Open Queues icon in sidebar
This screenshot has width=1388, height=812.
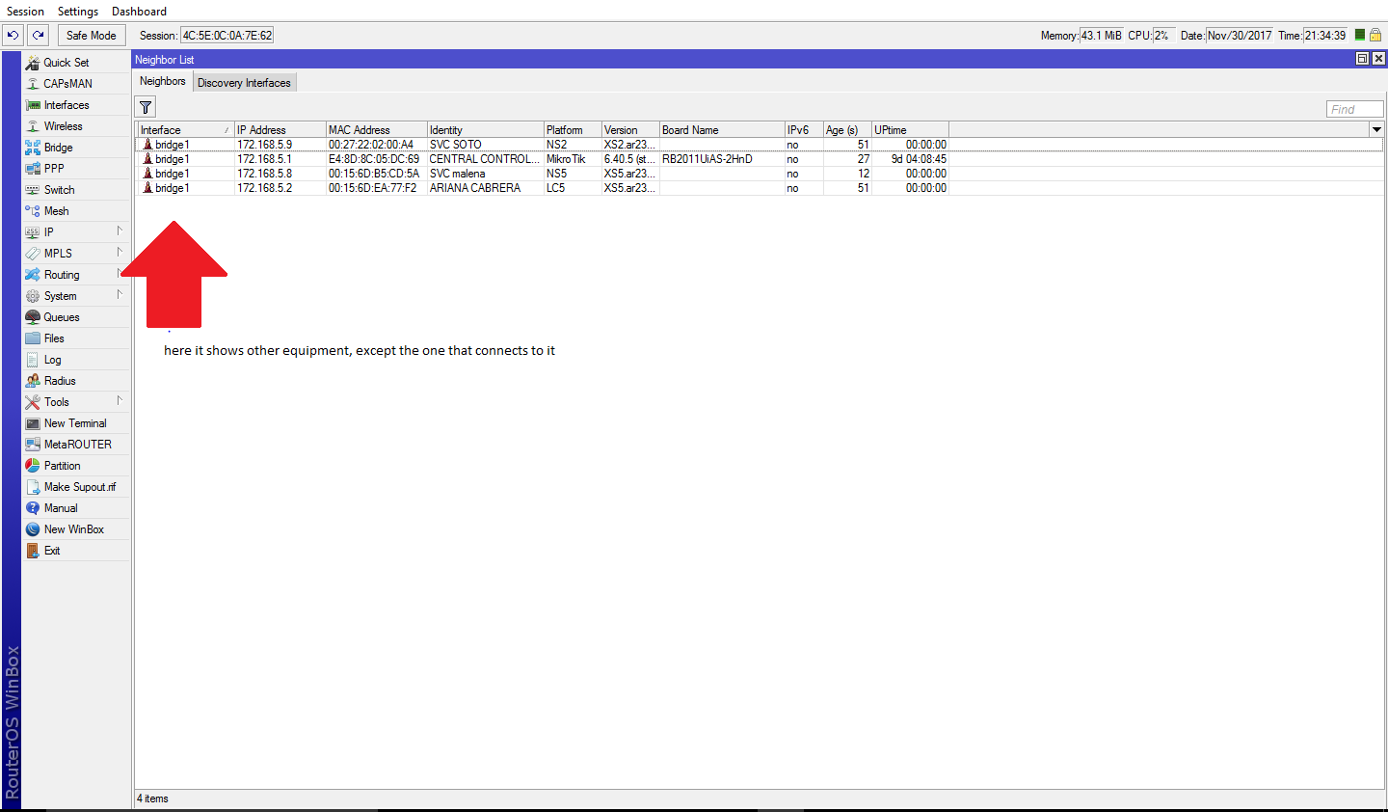[33, 317]
